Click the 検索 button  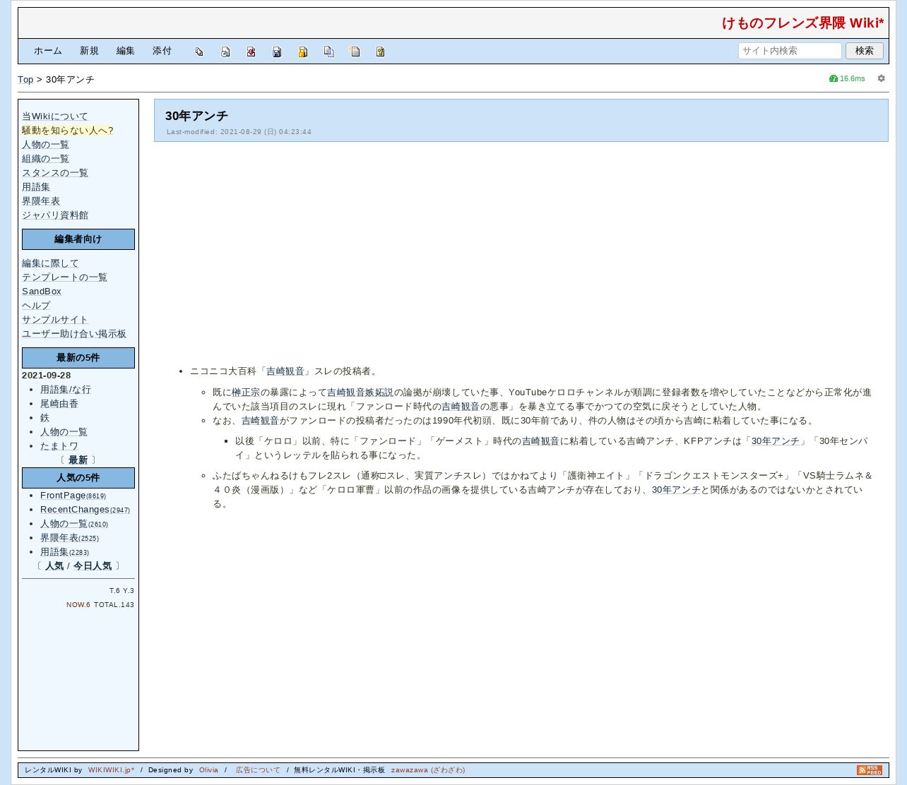[x=865, y=51]
